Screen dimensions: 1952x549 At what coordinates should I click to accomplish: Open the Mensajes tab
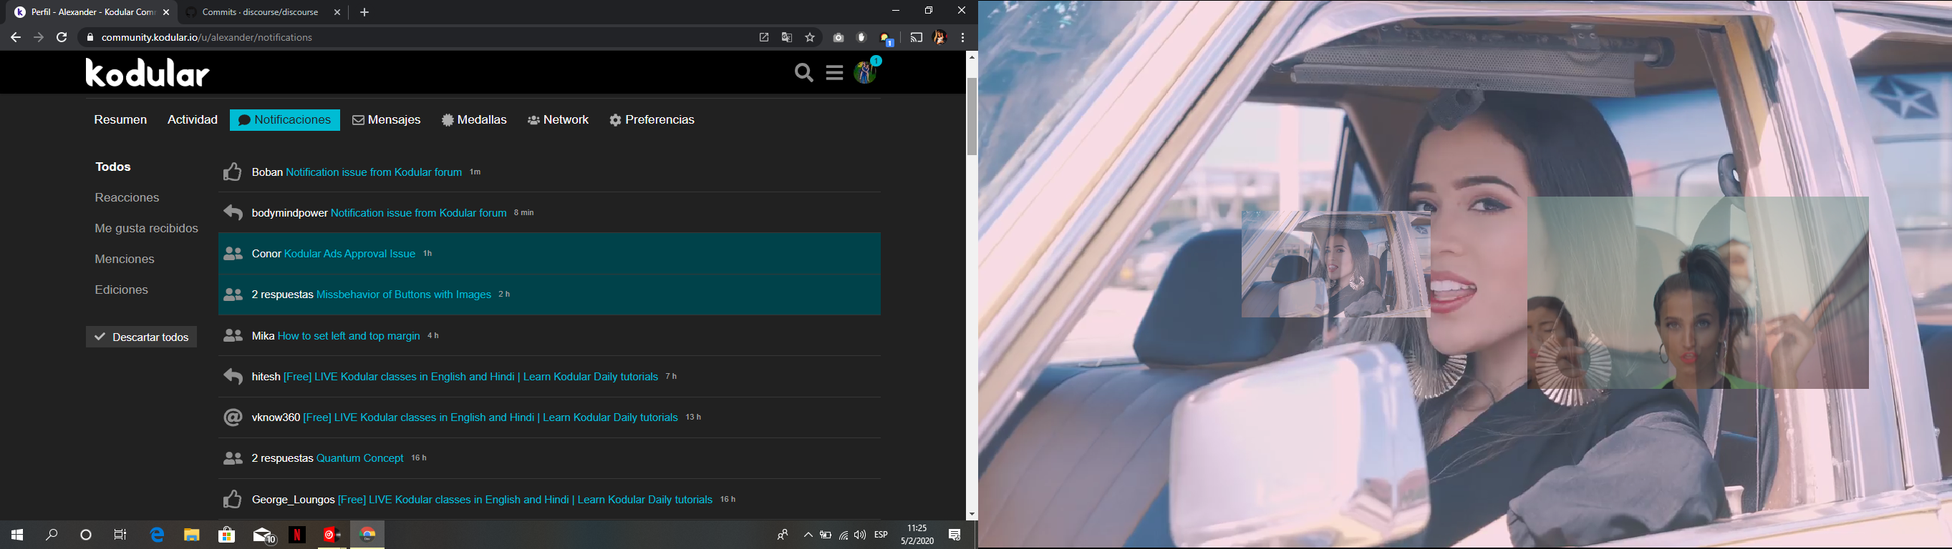[x=387, y=120]
